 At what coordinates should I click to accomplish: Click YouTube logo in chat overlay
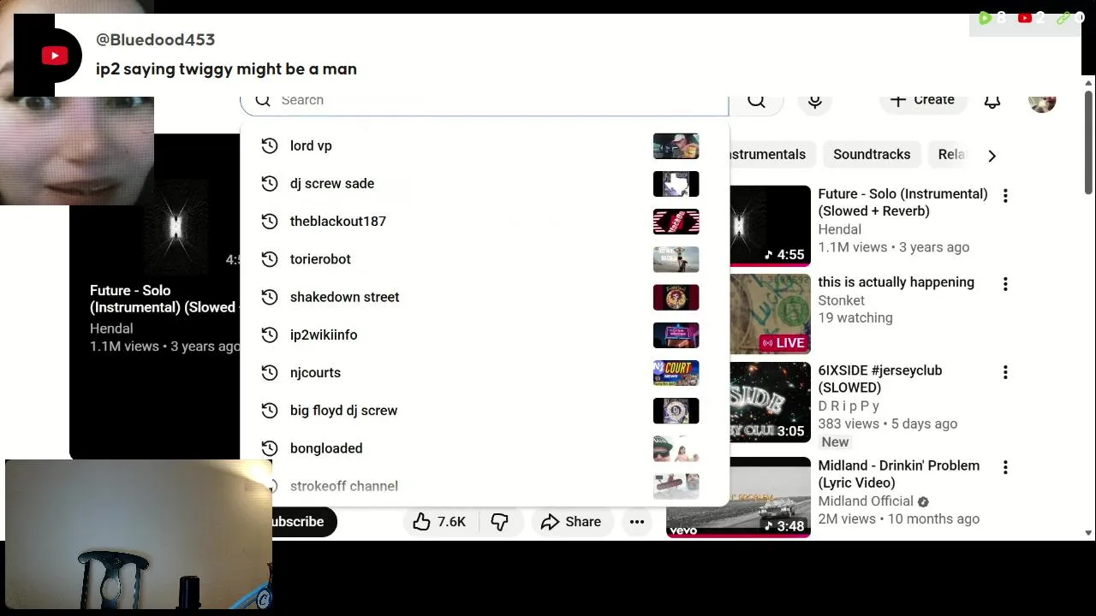(x=55, y=56)
